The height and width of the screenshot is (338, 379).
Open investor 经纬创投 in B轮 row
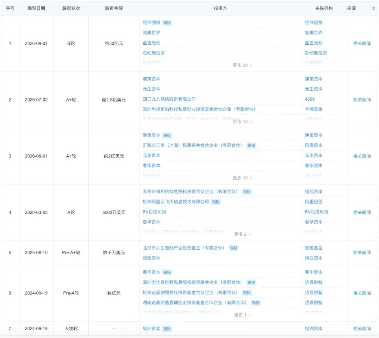point(151,22)
